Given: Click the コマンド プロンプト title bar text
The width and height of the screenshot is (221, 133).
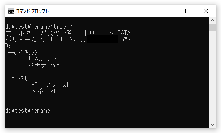Looking at the screenshot, I should click(32, 11).
